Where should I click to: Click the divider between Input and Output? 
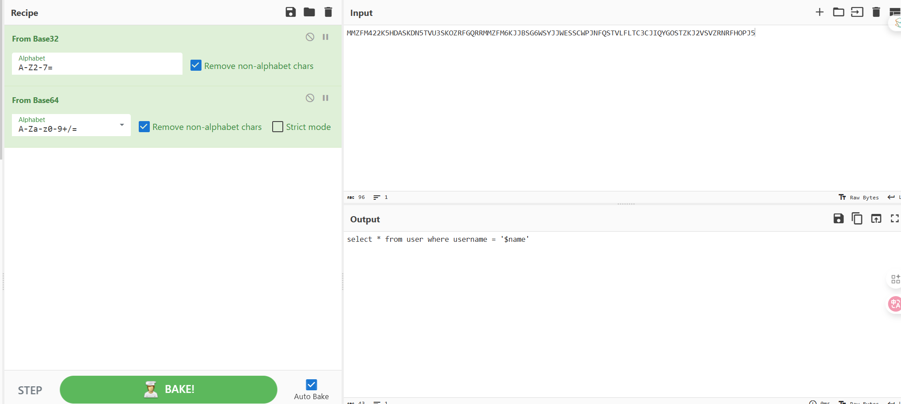626,204
